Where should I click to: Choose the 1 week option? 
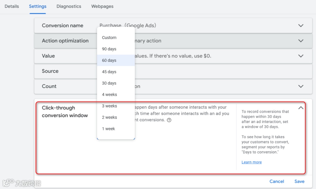[109, 129]
